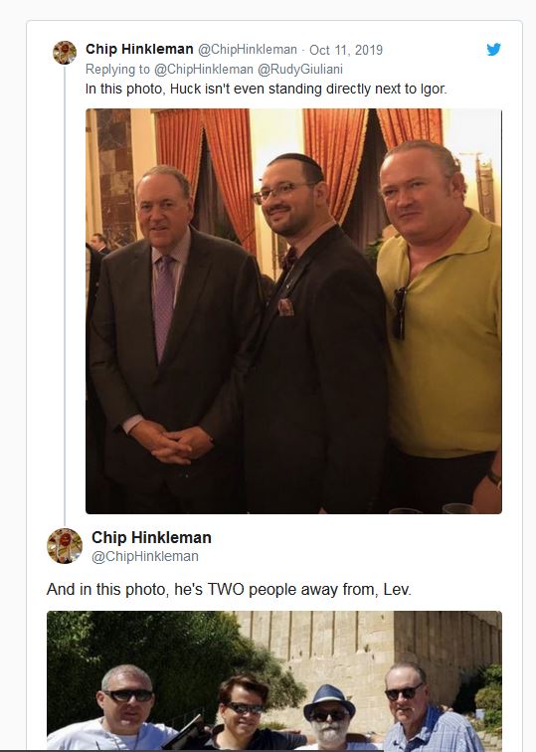Click the blue Twitter bird icon
Viewport: 536px width, 752px height.
pyautogui.click(x=494, y=50)
